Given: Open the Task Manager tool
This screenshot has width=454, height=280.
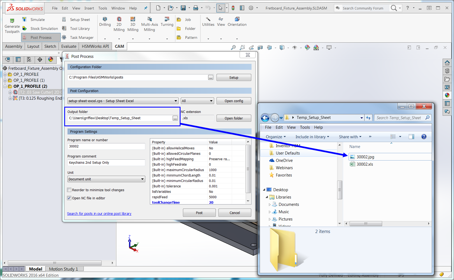Looking at the screenshot, I should (x=78, y=37).
